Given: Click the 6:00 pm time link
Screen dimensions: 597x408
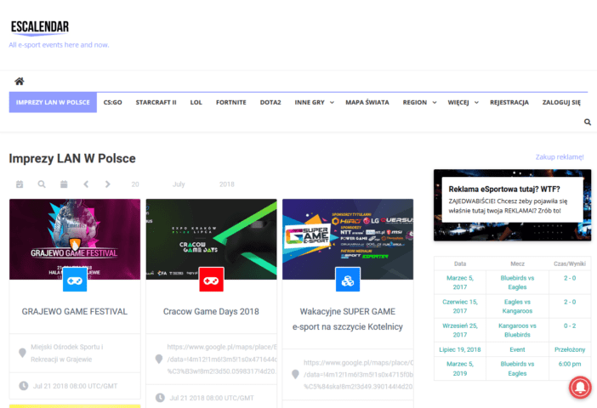Looking at the screenshot, I should coord(570,364).
